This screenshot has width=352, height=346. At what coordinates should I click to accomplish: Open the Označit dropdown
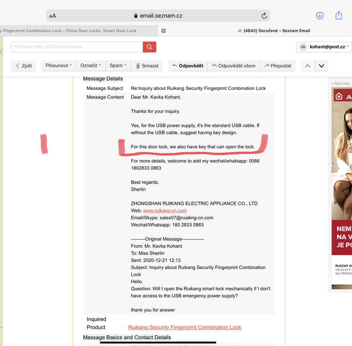point(91,66)
